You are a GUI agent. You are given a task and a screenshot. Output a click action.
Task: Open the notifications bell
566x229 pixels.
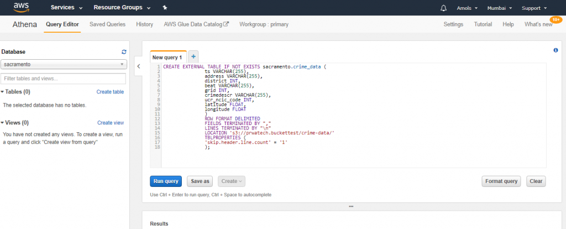pos(444,8)
